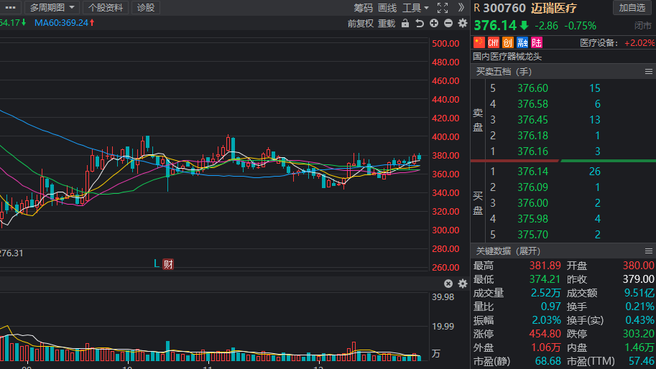Image resolution: width=656 pixels, height=369 pixels.
Task: Select sell level 5 price 376.60
Action: (x=532, y=88)
